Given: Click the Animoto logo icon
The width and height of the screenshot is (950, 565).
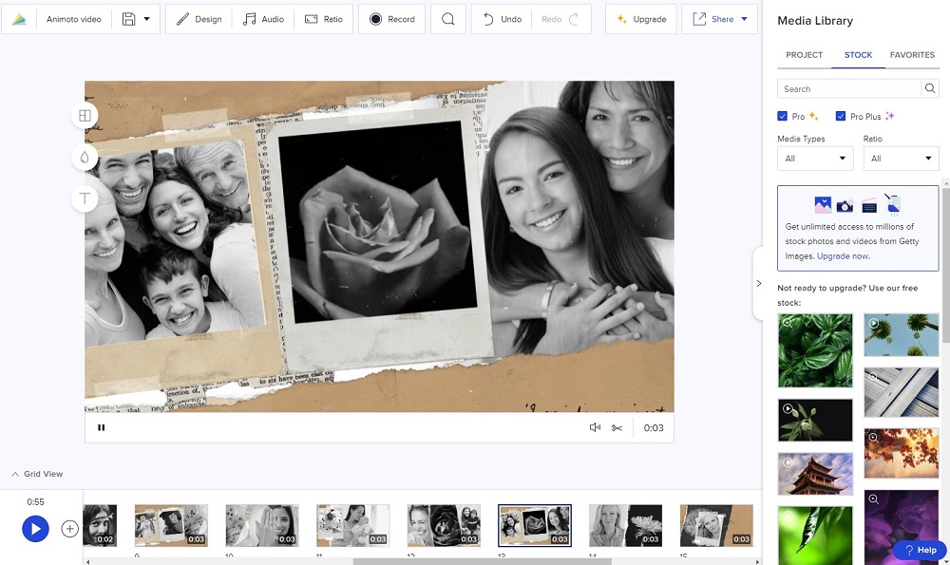Looking at the screenshot, I should tap(19, 19).
